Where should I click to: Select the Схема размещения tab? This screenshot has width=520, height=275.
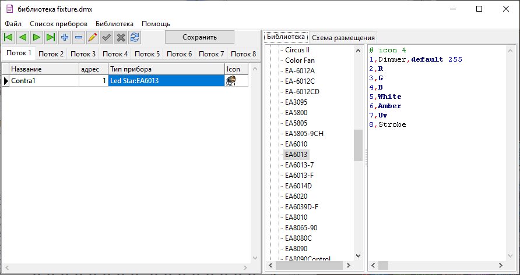pos(343,38)
